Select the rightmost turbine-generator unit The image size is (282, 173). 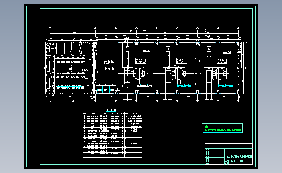[220, 74]
